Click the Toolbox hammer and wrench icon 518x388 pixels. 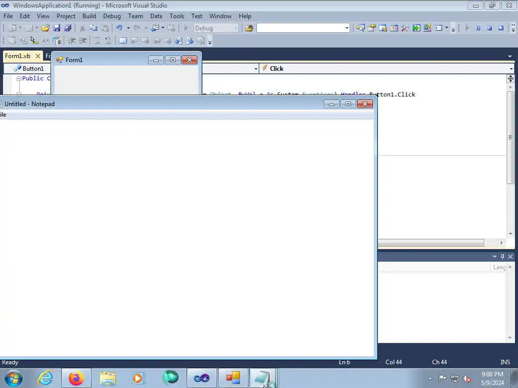pyautogui.click(x=405, y=28)
